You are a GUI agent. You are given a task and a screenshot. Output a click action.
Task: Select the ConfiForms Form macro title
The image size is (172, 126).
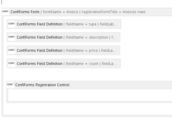tap(25, 12)
